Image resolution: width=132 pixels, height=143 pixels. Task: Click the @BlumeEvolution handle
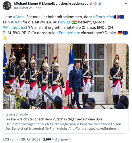(28, 8)
